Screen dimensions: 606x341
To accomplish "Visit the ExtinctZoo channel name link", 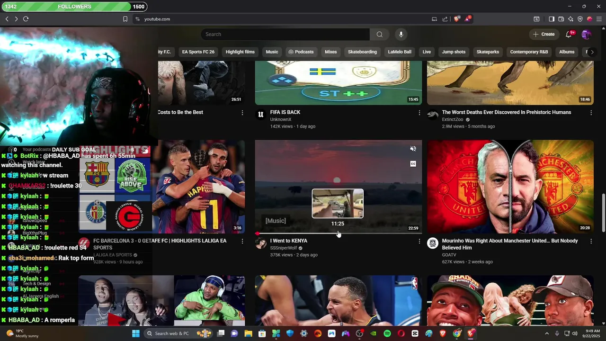I will click(x=453, y=119).
